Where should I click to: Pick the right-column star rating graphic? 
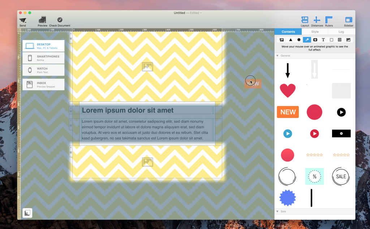[x=341, y=155]
